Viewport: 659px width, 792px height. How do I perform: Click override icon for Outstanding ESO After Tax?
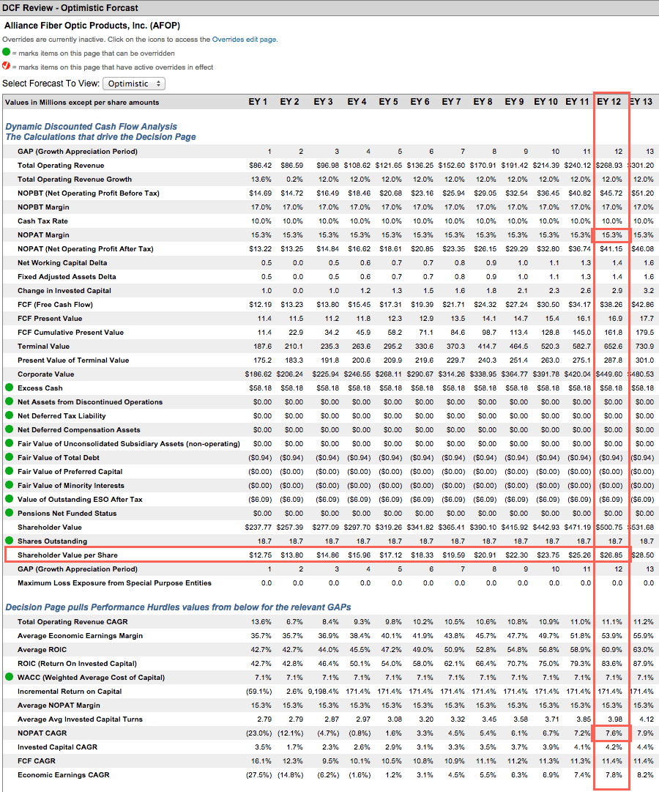[9, 498]
